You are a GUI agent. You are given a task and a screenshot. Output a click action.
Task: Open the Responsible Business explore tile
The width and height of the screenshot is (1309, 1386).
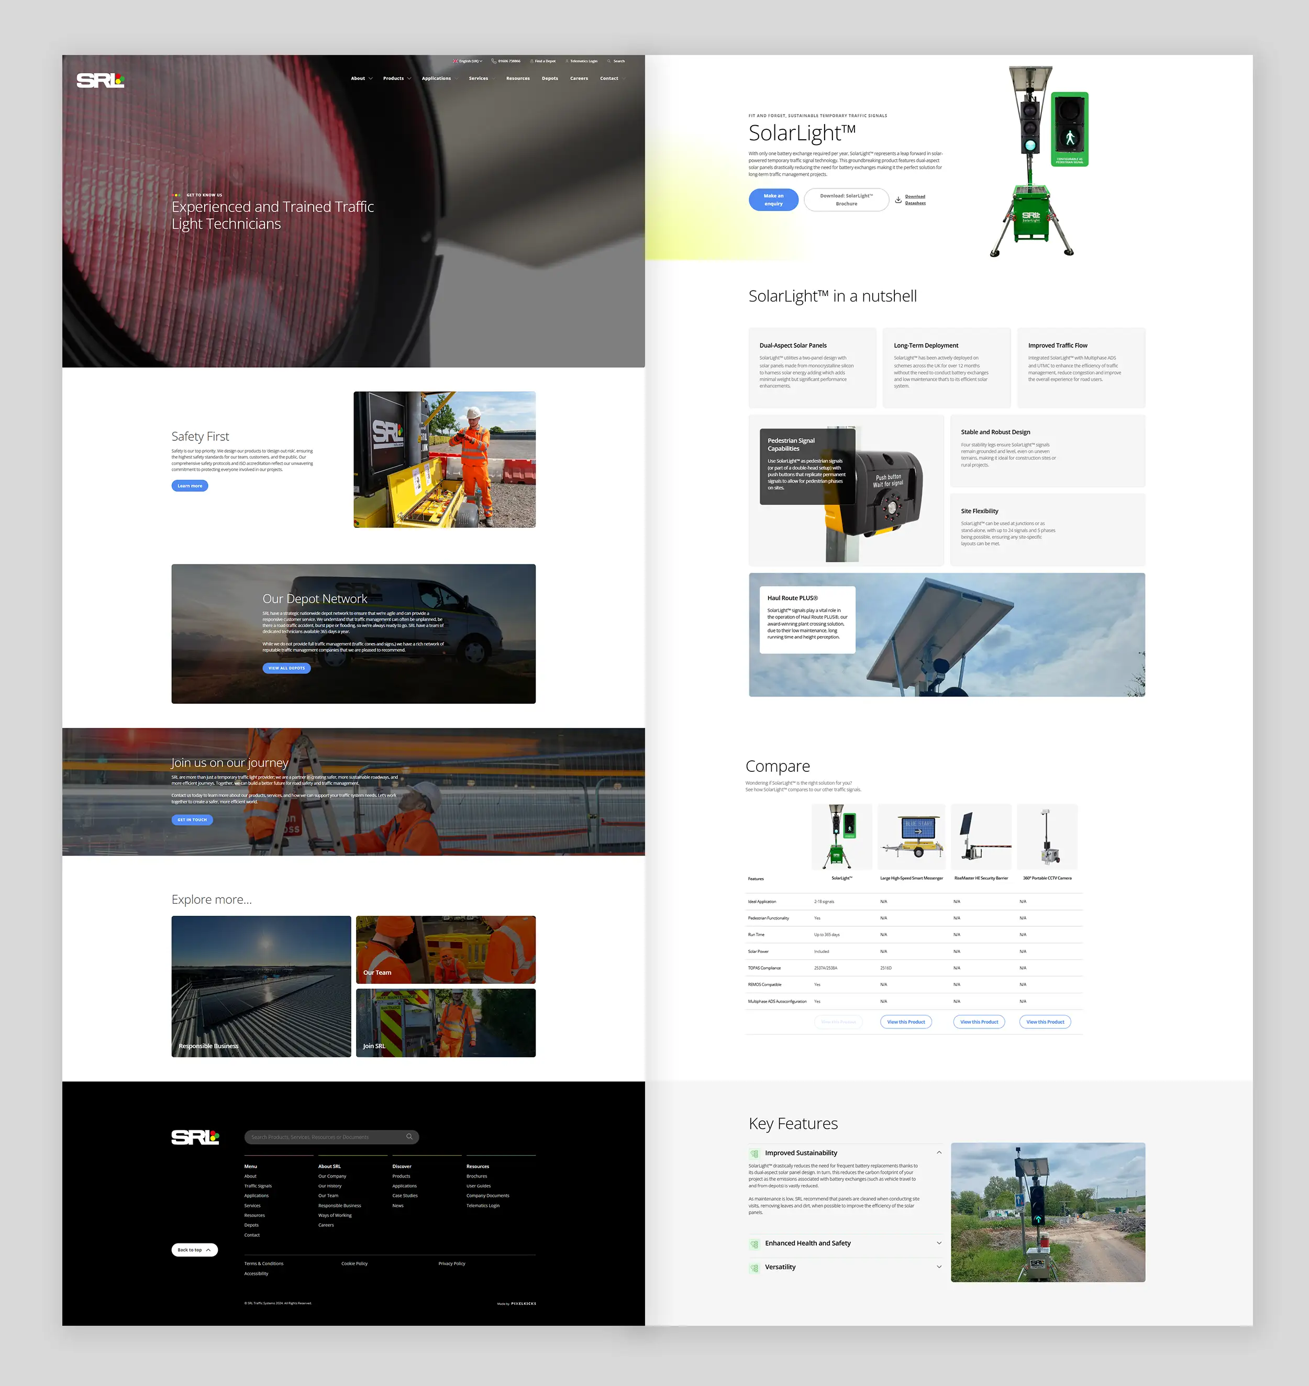pos(262,986)
